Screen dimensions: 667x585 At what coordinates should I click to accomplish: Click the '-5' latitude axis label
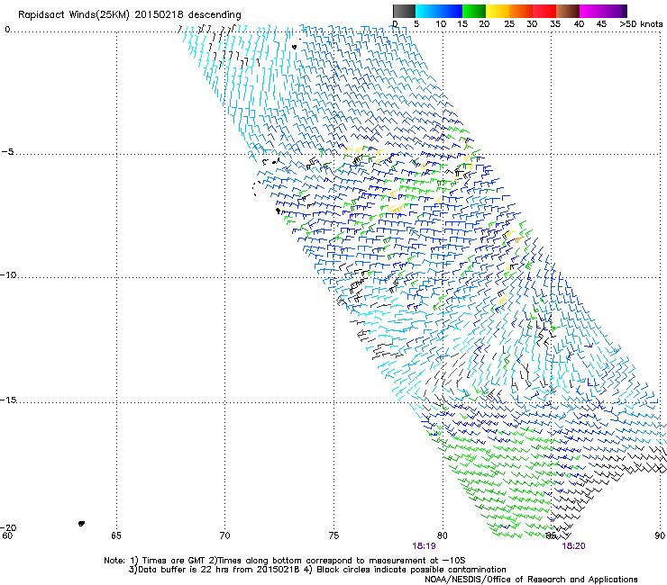click(7, 152)
